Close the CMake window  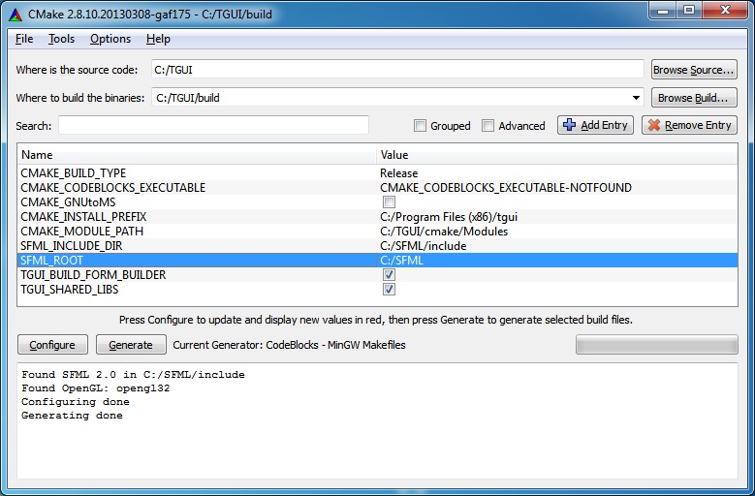pyautogui.click(x=726, y=10)
